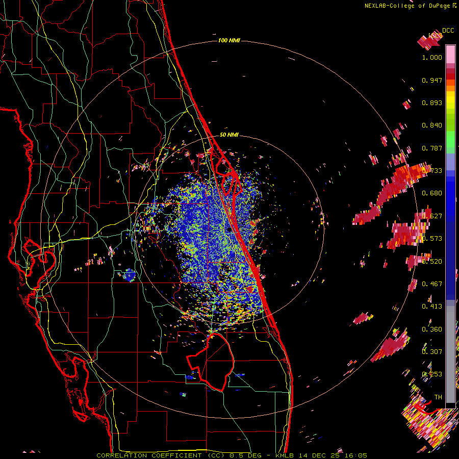
Task: Click the pink segment atop the color bar
Action: (x=450, y=54)
